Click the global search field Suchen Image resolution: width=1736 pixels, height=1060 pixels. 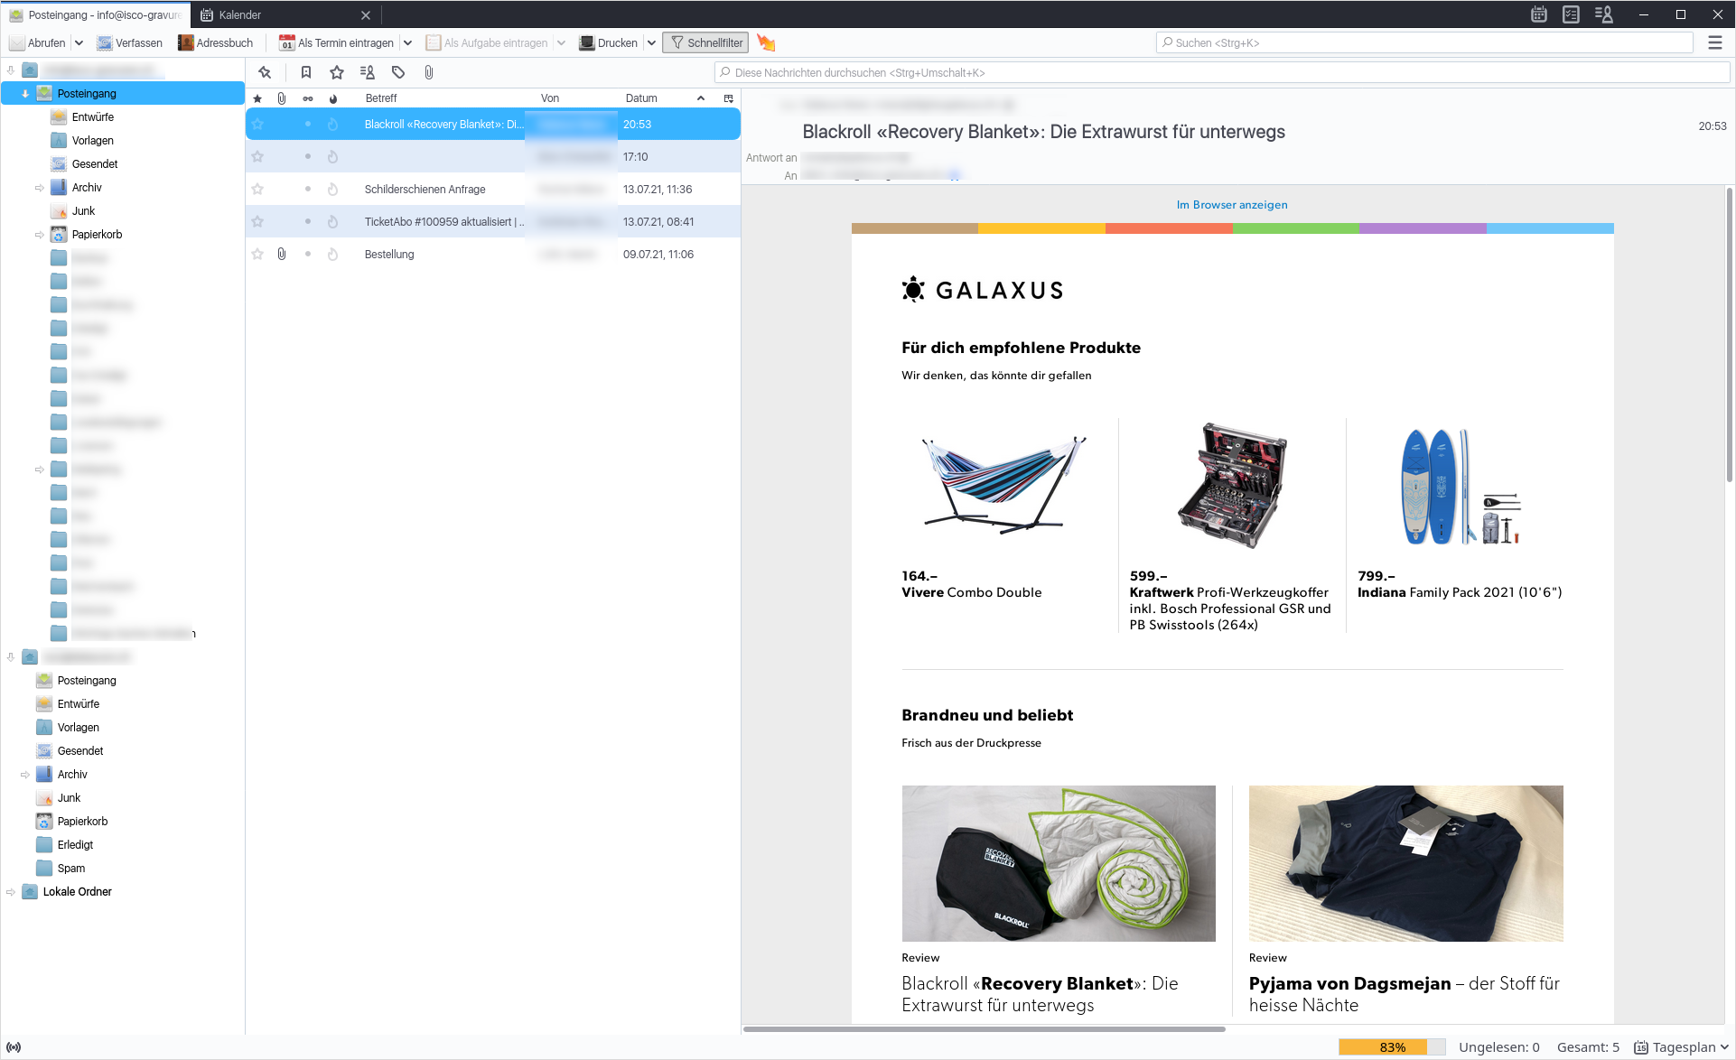click(1427, 42)
